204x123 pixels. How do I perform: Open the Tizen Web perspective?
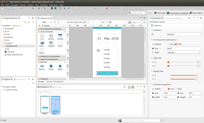pyautogui.click(x=160, y=13)
